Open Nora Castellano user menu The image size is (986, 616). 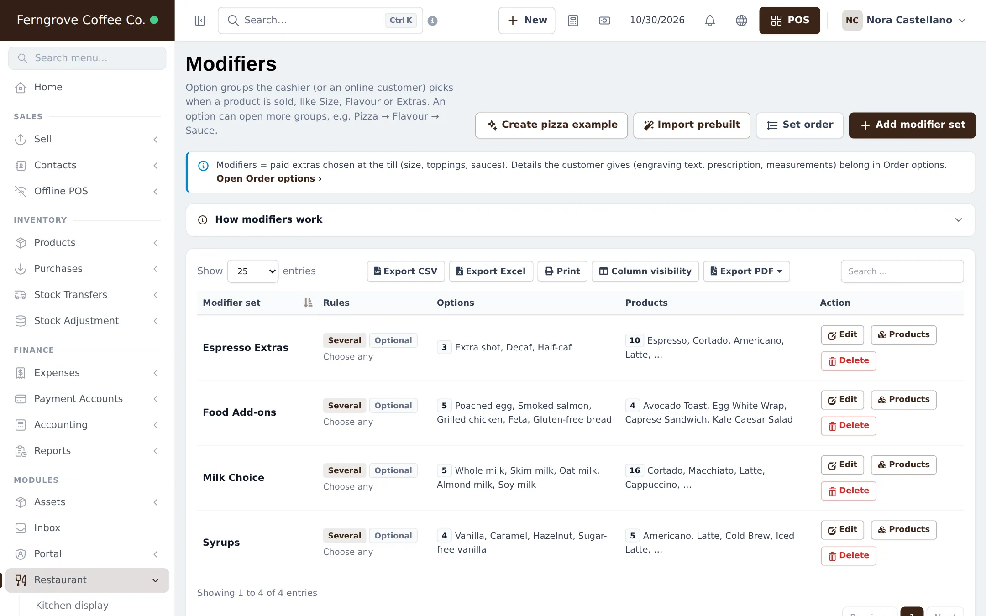point(904,21)
